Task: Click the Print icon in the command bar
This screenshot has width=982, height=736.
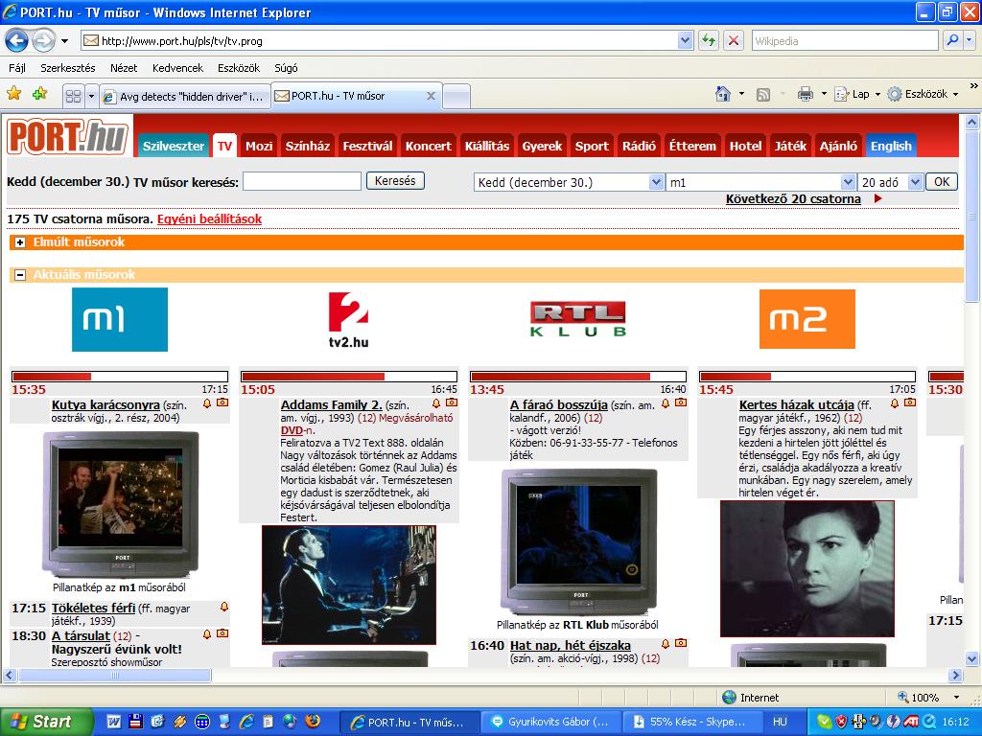Action: (x=806, y=95)
